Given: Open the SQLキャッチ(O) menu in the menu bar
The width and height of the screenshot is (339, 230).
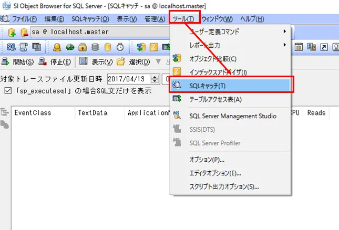Looking at the screenshot, I should pos(90,19).
